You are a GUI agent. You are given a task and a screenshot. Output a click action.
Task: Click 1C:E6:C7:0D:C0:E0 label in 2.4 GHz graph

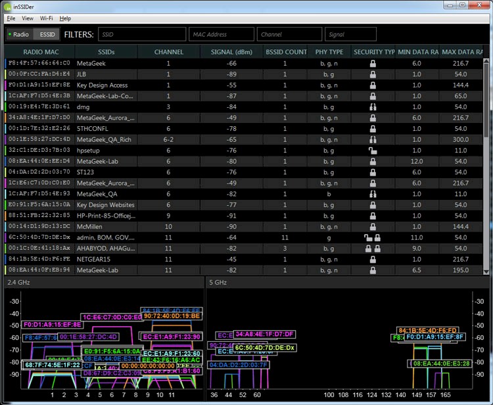pyautogui.click(x=112, y=318)
